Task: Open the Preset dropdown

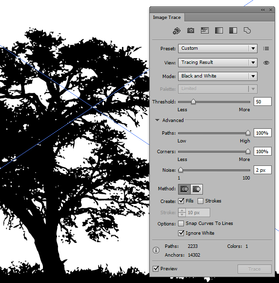Action: coord(218,48)
